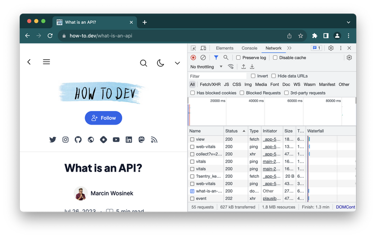This screenshot has height=238, width=376.
Task: Toggle the network filter funnel icon
Action: click(216, 57)
